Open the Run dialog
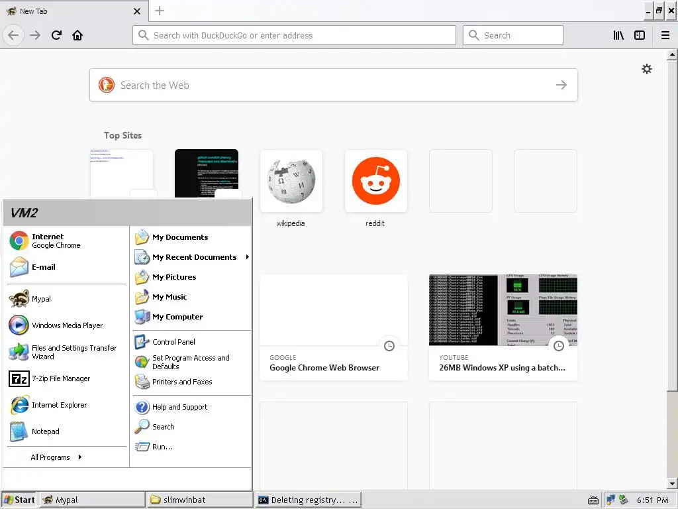 click(192, 447)
